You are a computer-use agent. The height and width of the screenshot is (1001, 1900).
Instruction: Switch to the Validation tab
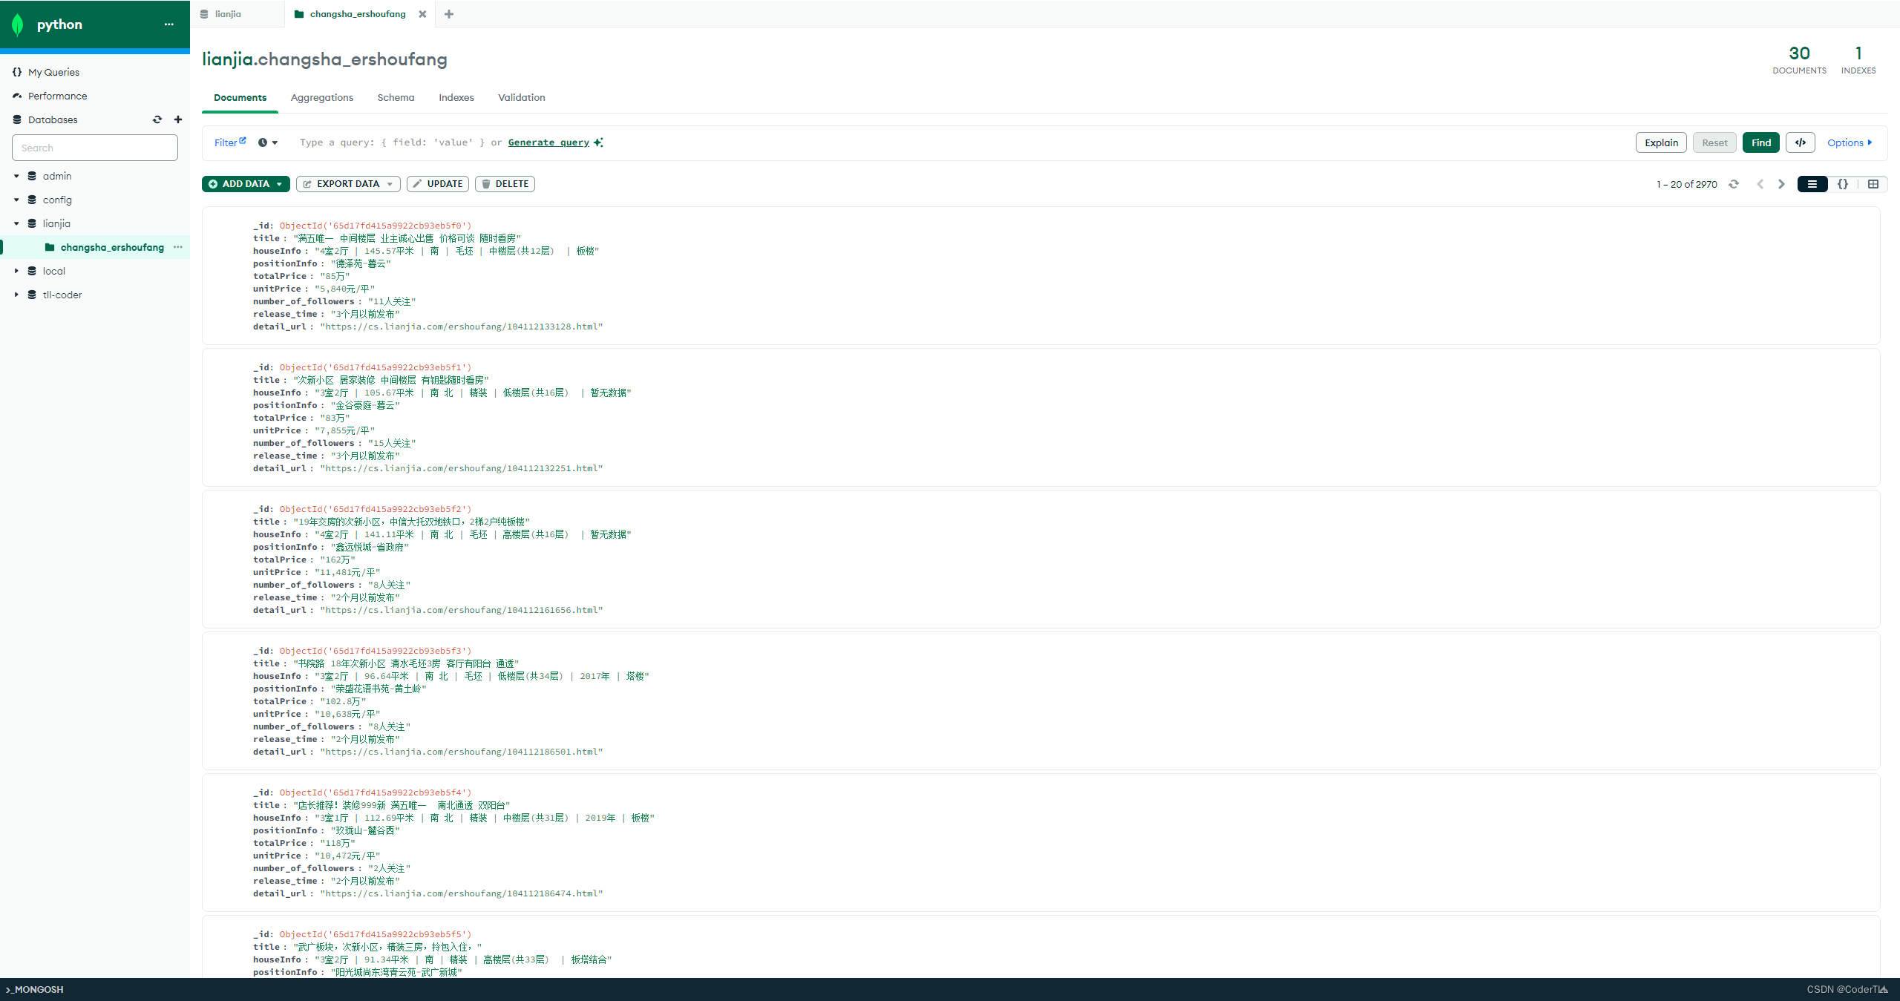522,97
